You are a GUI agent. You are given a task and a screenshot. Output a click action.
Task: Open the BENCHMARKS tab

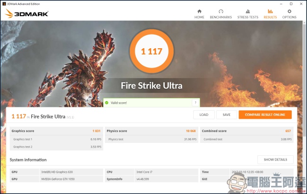(x=221, y=14)
